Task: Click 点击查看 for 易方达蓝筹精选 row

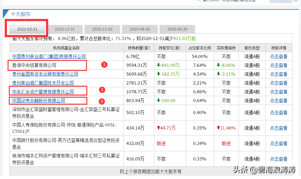Action: point(279,143)
